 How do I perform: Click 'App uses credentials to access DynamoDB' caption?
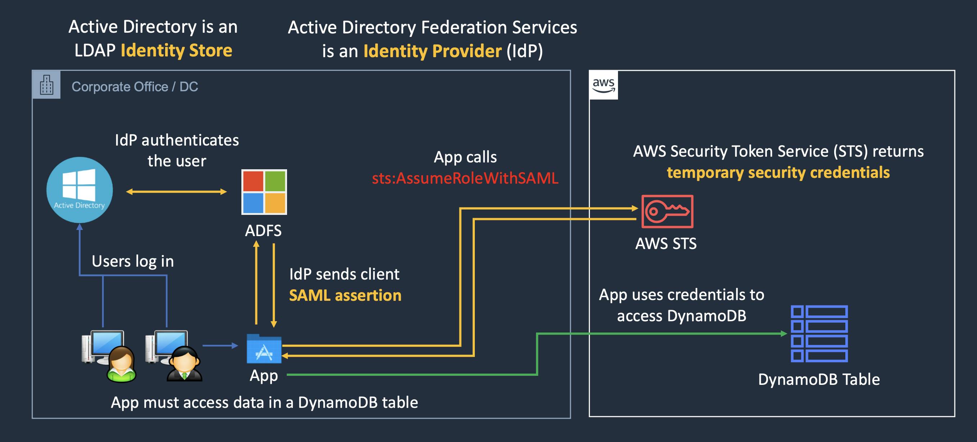click(682, 305)
